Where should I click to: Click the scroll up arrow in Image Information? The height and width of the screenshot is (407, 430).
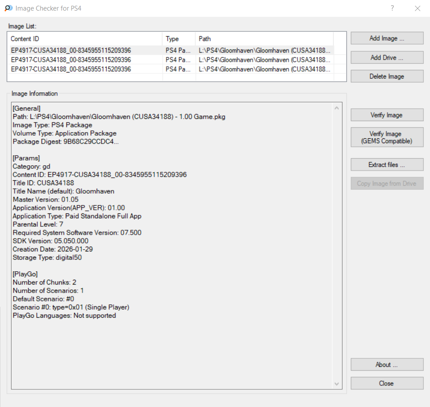[x=337, y=108]
